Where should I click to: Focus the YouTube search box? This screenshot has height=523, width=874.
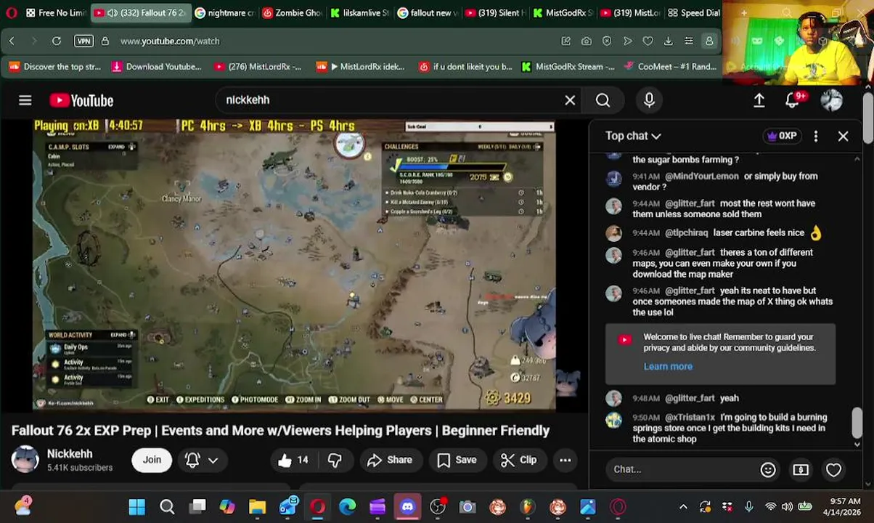coord(392,100)
